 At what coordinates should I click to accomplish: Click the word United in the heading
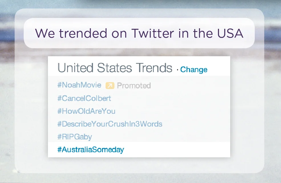(x=75, y=68)
